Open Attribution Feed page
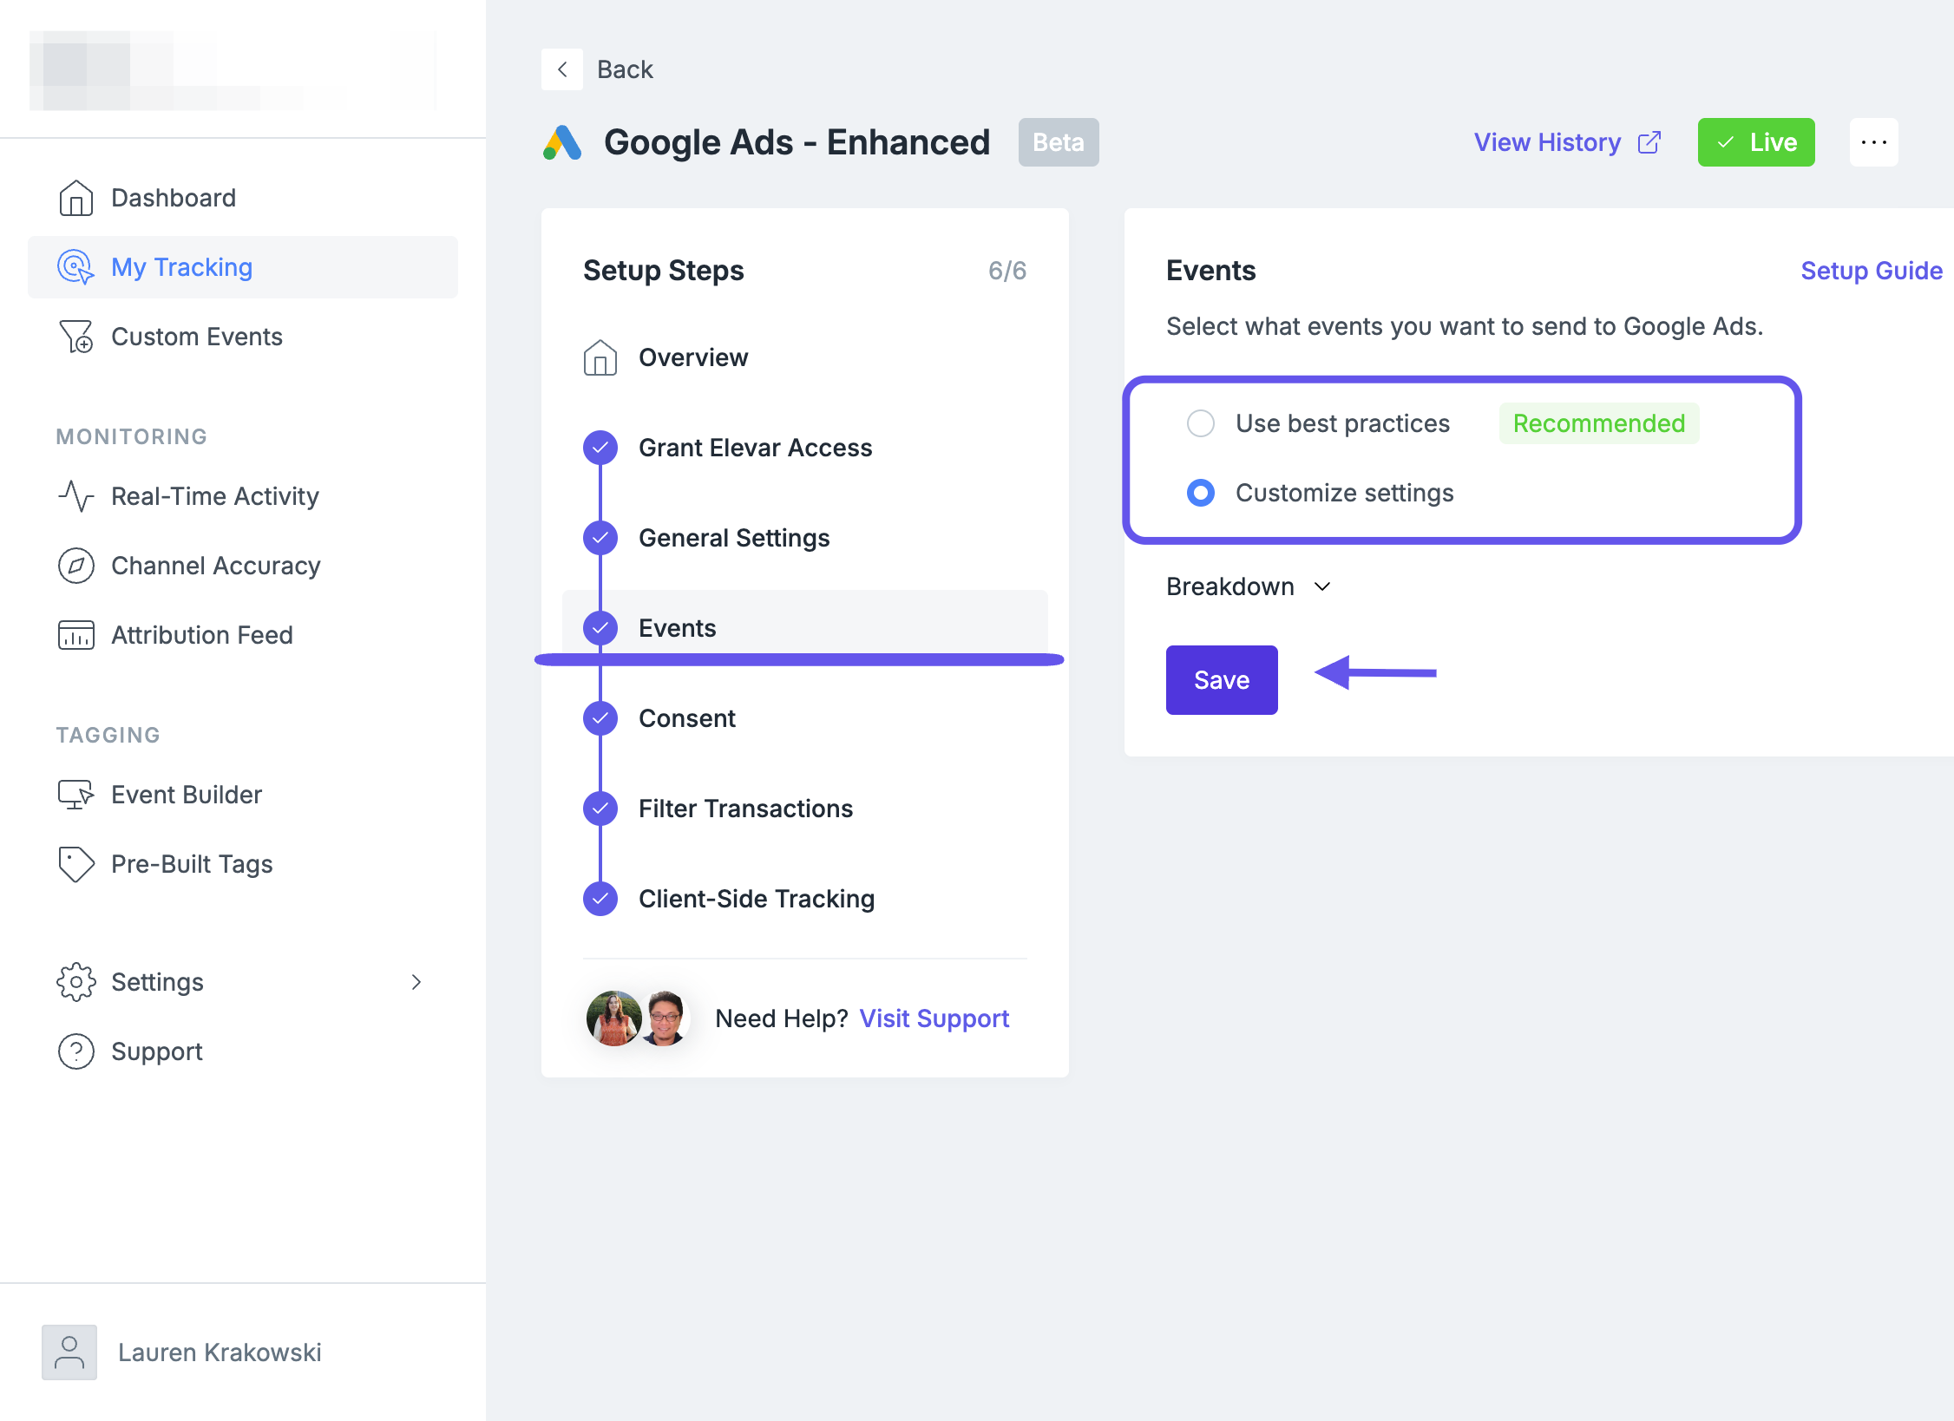The height and width of the screenshot is (1421, 1954). pyautogui.click(x=243, y=635)
